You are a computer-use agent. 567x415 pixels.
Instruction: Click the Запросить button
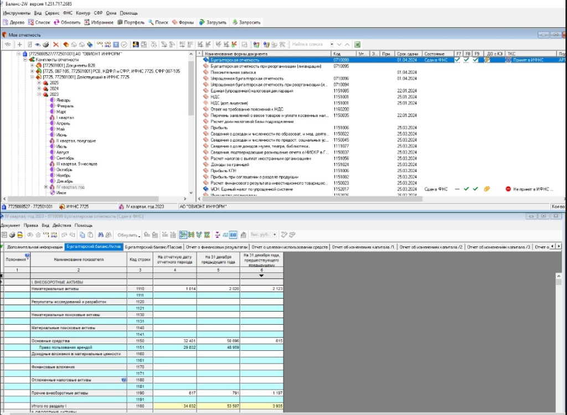[246, 23]
